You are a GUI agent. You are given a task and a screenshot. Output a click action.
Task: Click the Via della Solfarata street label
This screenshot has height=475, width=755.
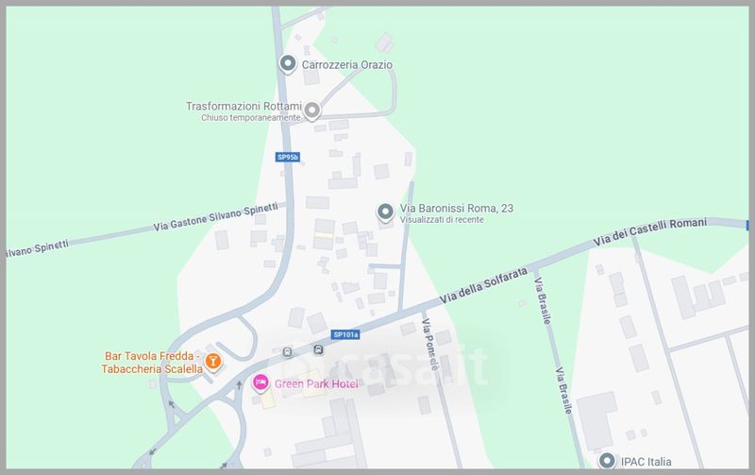(483, 286)
